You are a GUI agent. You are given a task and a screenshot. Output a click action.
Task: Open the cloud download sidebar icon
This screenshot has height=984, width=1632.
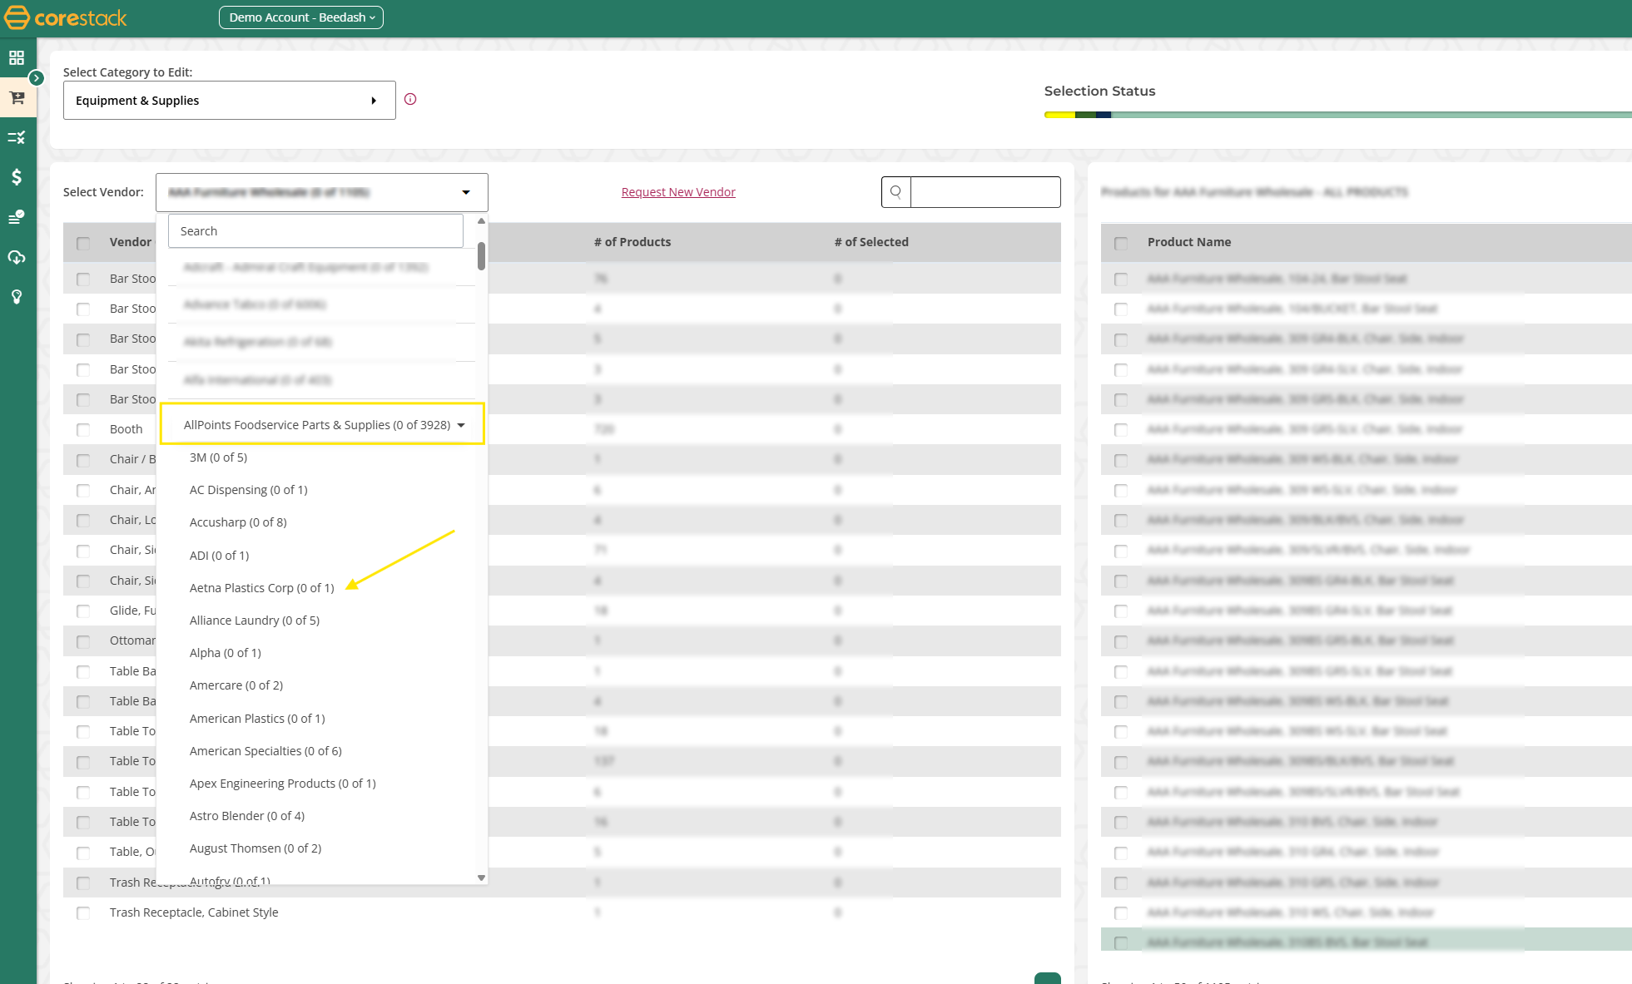point(17,257)
